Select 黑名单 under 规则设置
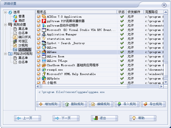Viewport: 171px width, 128px height. click(x=23, y=29)
